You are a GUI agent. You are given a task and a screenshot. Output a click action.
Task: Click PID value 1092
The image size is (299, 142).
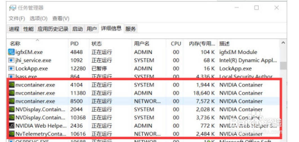click(77, 60)
